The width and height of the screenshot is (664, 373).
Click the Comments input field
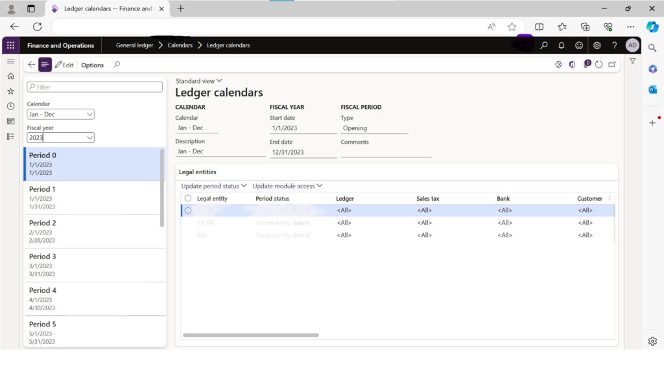386,152
